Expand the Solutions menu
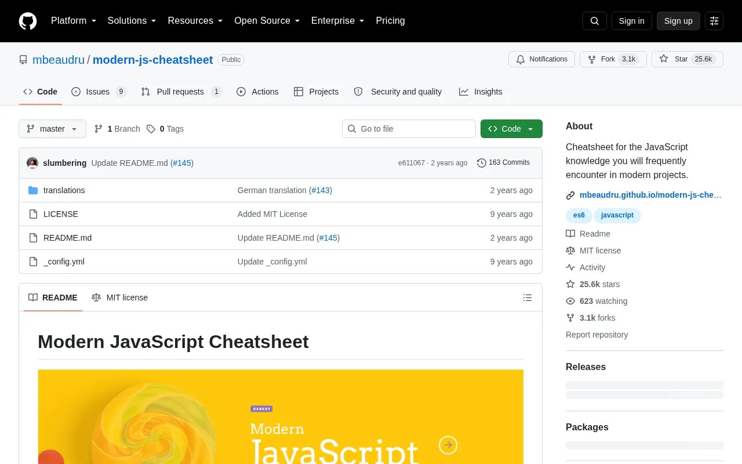 [132, 21]
